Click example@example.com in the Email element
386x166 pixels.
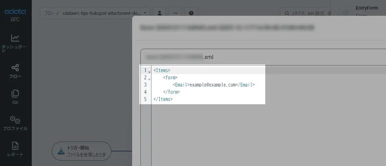(213, 85)
